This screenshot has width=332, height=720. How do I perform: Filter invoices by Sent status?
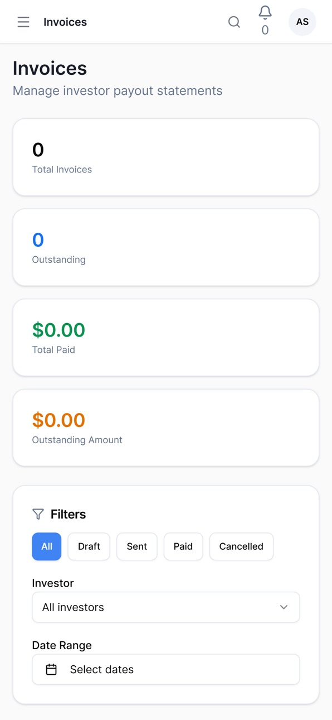click(x=137, y=546)
